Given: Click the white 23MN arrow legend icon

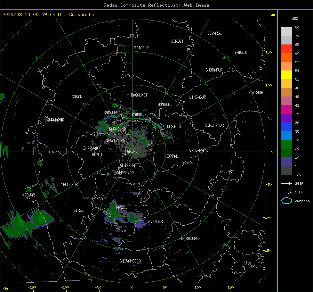Looking at the screenshot, I should (x=287, y=192).
